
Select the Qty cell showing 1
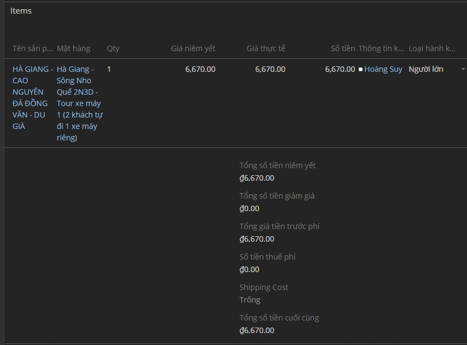point(109,69)
